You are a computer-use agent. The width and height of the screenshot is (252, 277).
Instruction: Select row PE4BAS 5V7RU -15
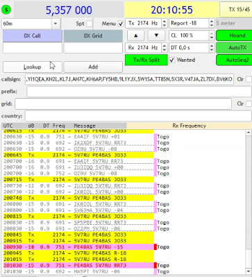pyautogui.click(x=78, y=247)
